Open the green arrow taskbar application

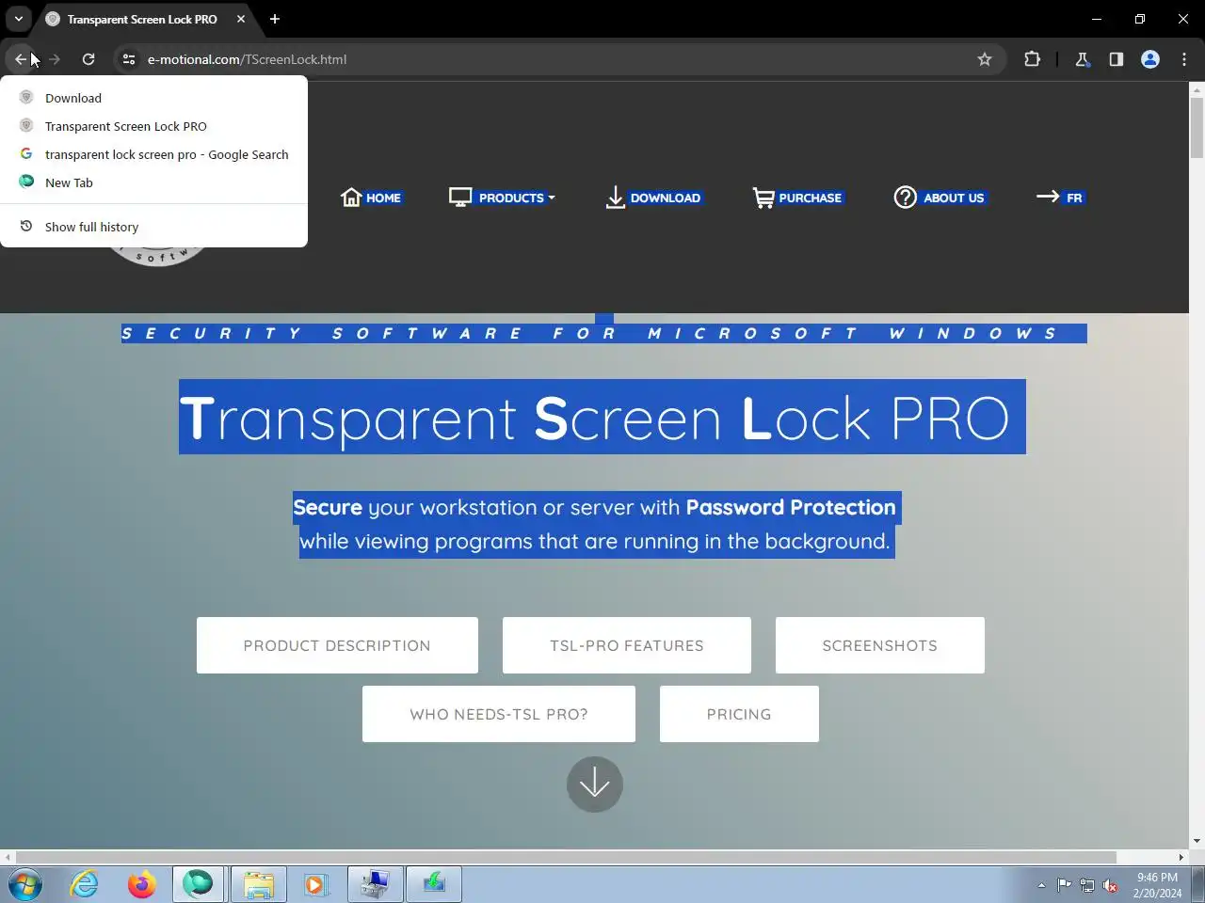point(434,885)
